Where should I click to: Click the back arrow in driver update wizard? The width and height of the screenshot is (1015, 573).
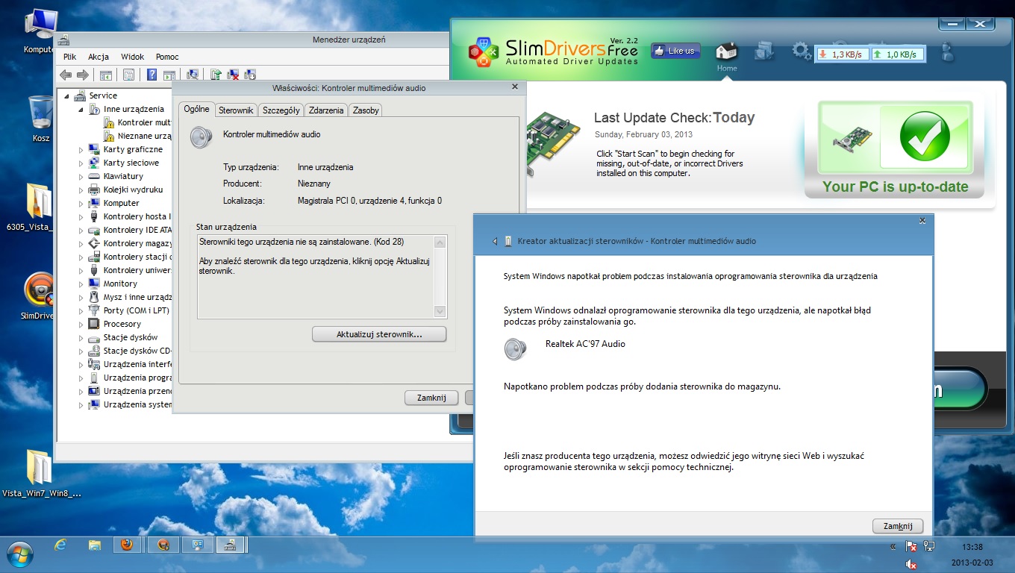[x=494, y=241]
